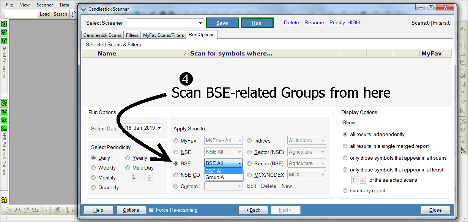Click the blue chart icon beside Search
The width and height of the screenshot is (468, 222).
[73, 14]
